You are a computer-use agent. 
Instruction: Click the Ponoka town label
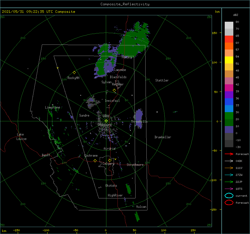tap(127, 57)
